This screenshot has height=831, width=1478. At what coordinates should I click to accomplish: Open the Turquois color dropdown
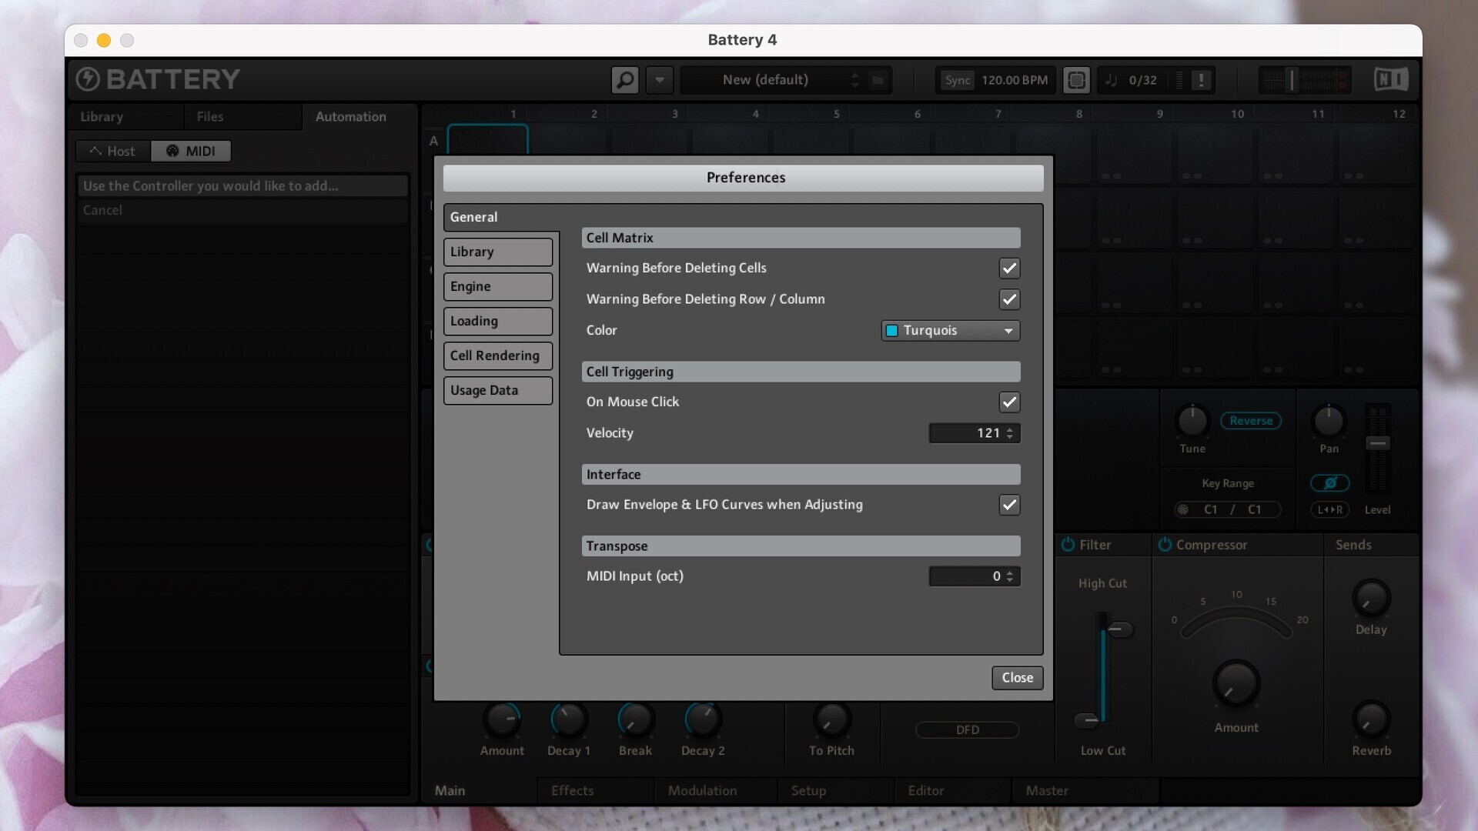click(951, 330)
